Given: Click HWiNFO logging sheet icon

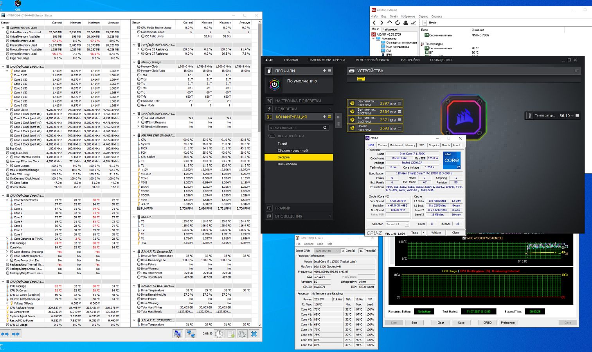Looking at the screenshot, I should click(x=231, y=334).
